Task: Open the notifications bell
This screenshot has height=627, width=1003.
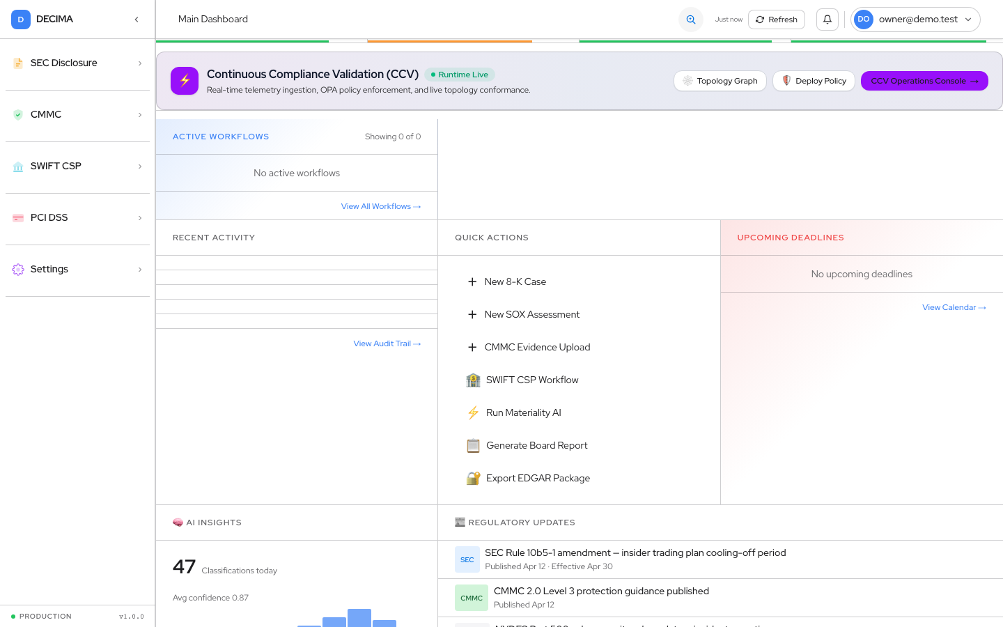Action: pos(827,20)
